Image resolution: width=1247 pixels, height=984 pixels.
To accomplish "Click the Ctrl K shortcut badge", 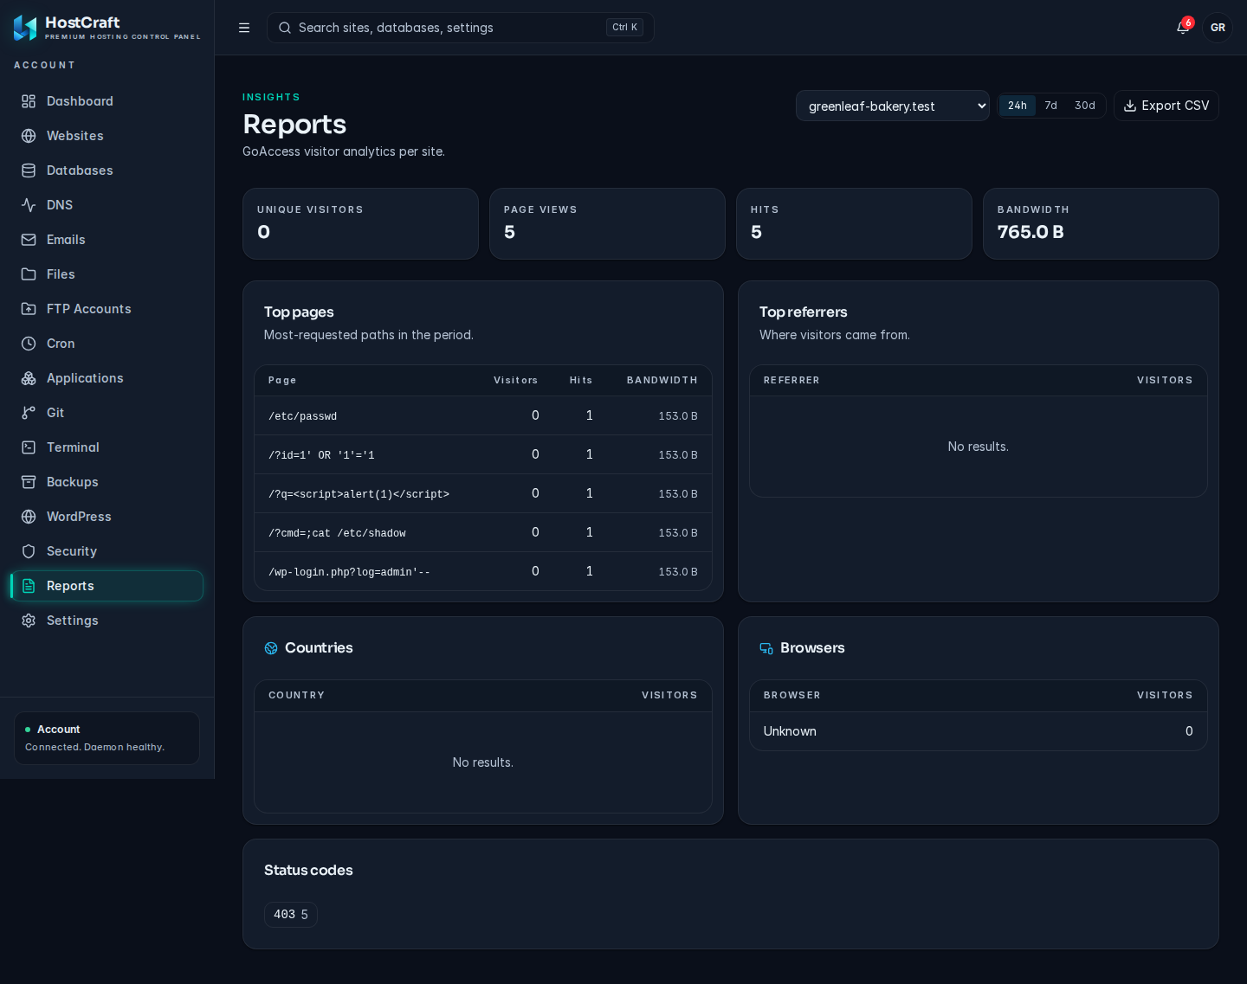I will 624,28.
